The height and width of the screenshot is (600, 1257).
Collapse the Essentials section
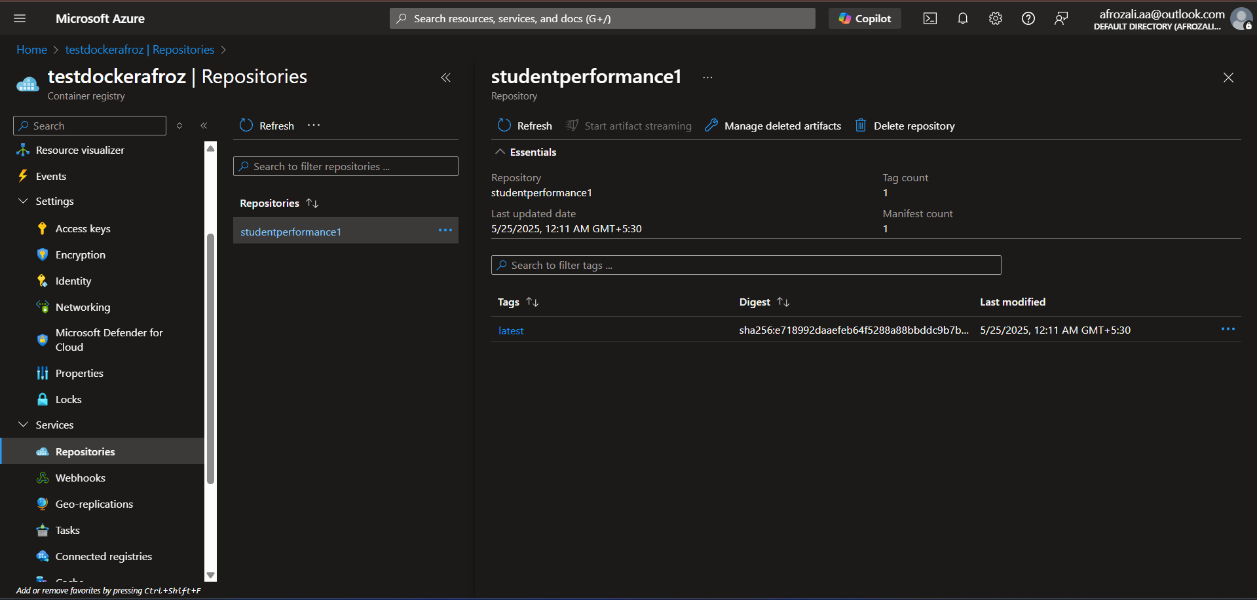pyautogui.click(x=500, y=152)
